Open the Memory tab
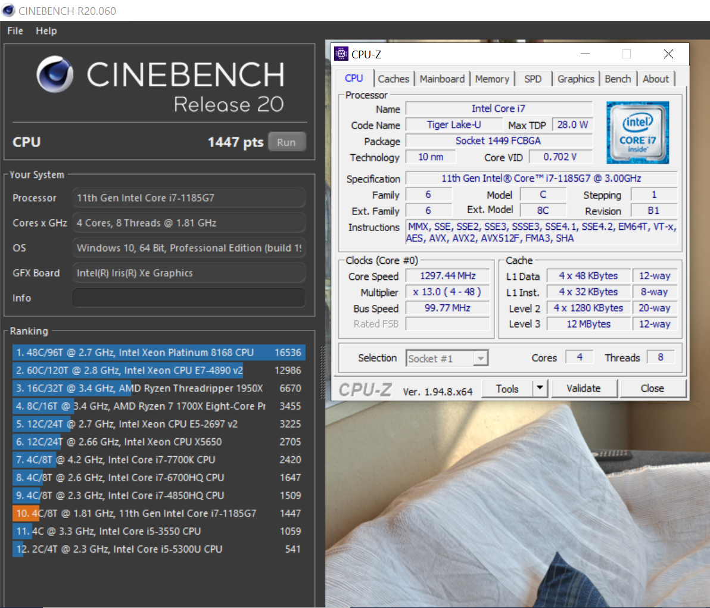This screenshot has width=710, height=608. pyautogui.click(x=492, y=79)
